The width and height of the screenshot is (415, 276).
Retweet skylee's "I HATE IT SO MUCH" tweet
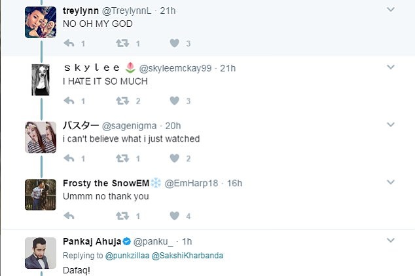(x=122, y=101)
